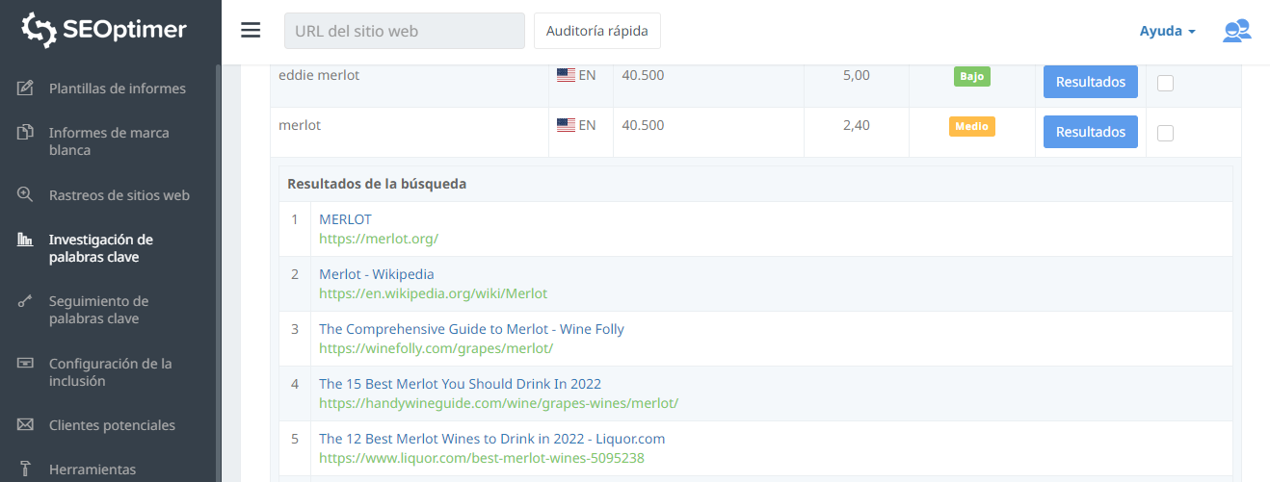Expand the Ayuda dropdown menu
This screenshot has width=1270, height=482.
click(1167, 31)
